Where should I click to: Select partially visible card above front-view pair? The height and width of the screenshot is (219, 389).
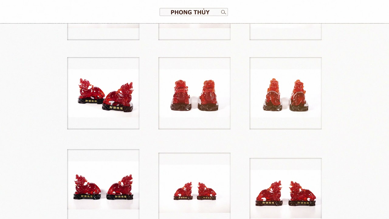tap(194, 32)
